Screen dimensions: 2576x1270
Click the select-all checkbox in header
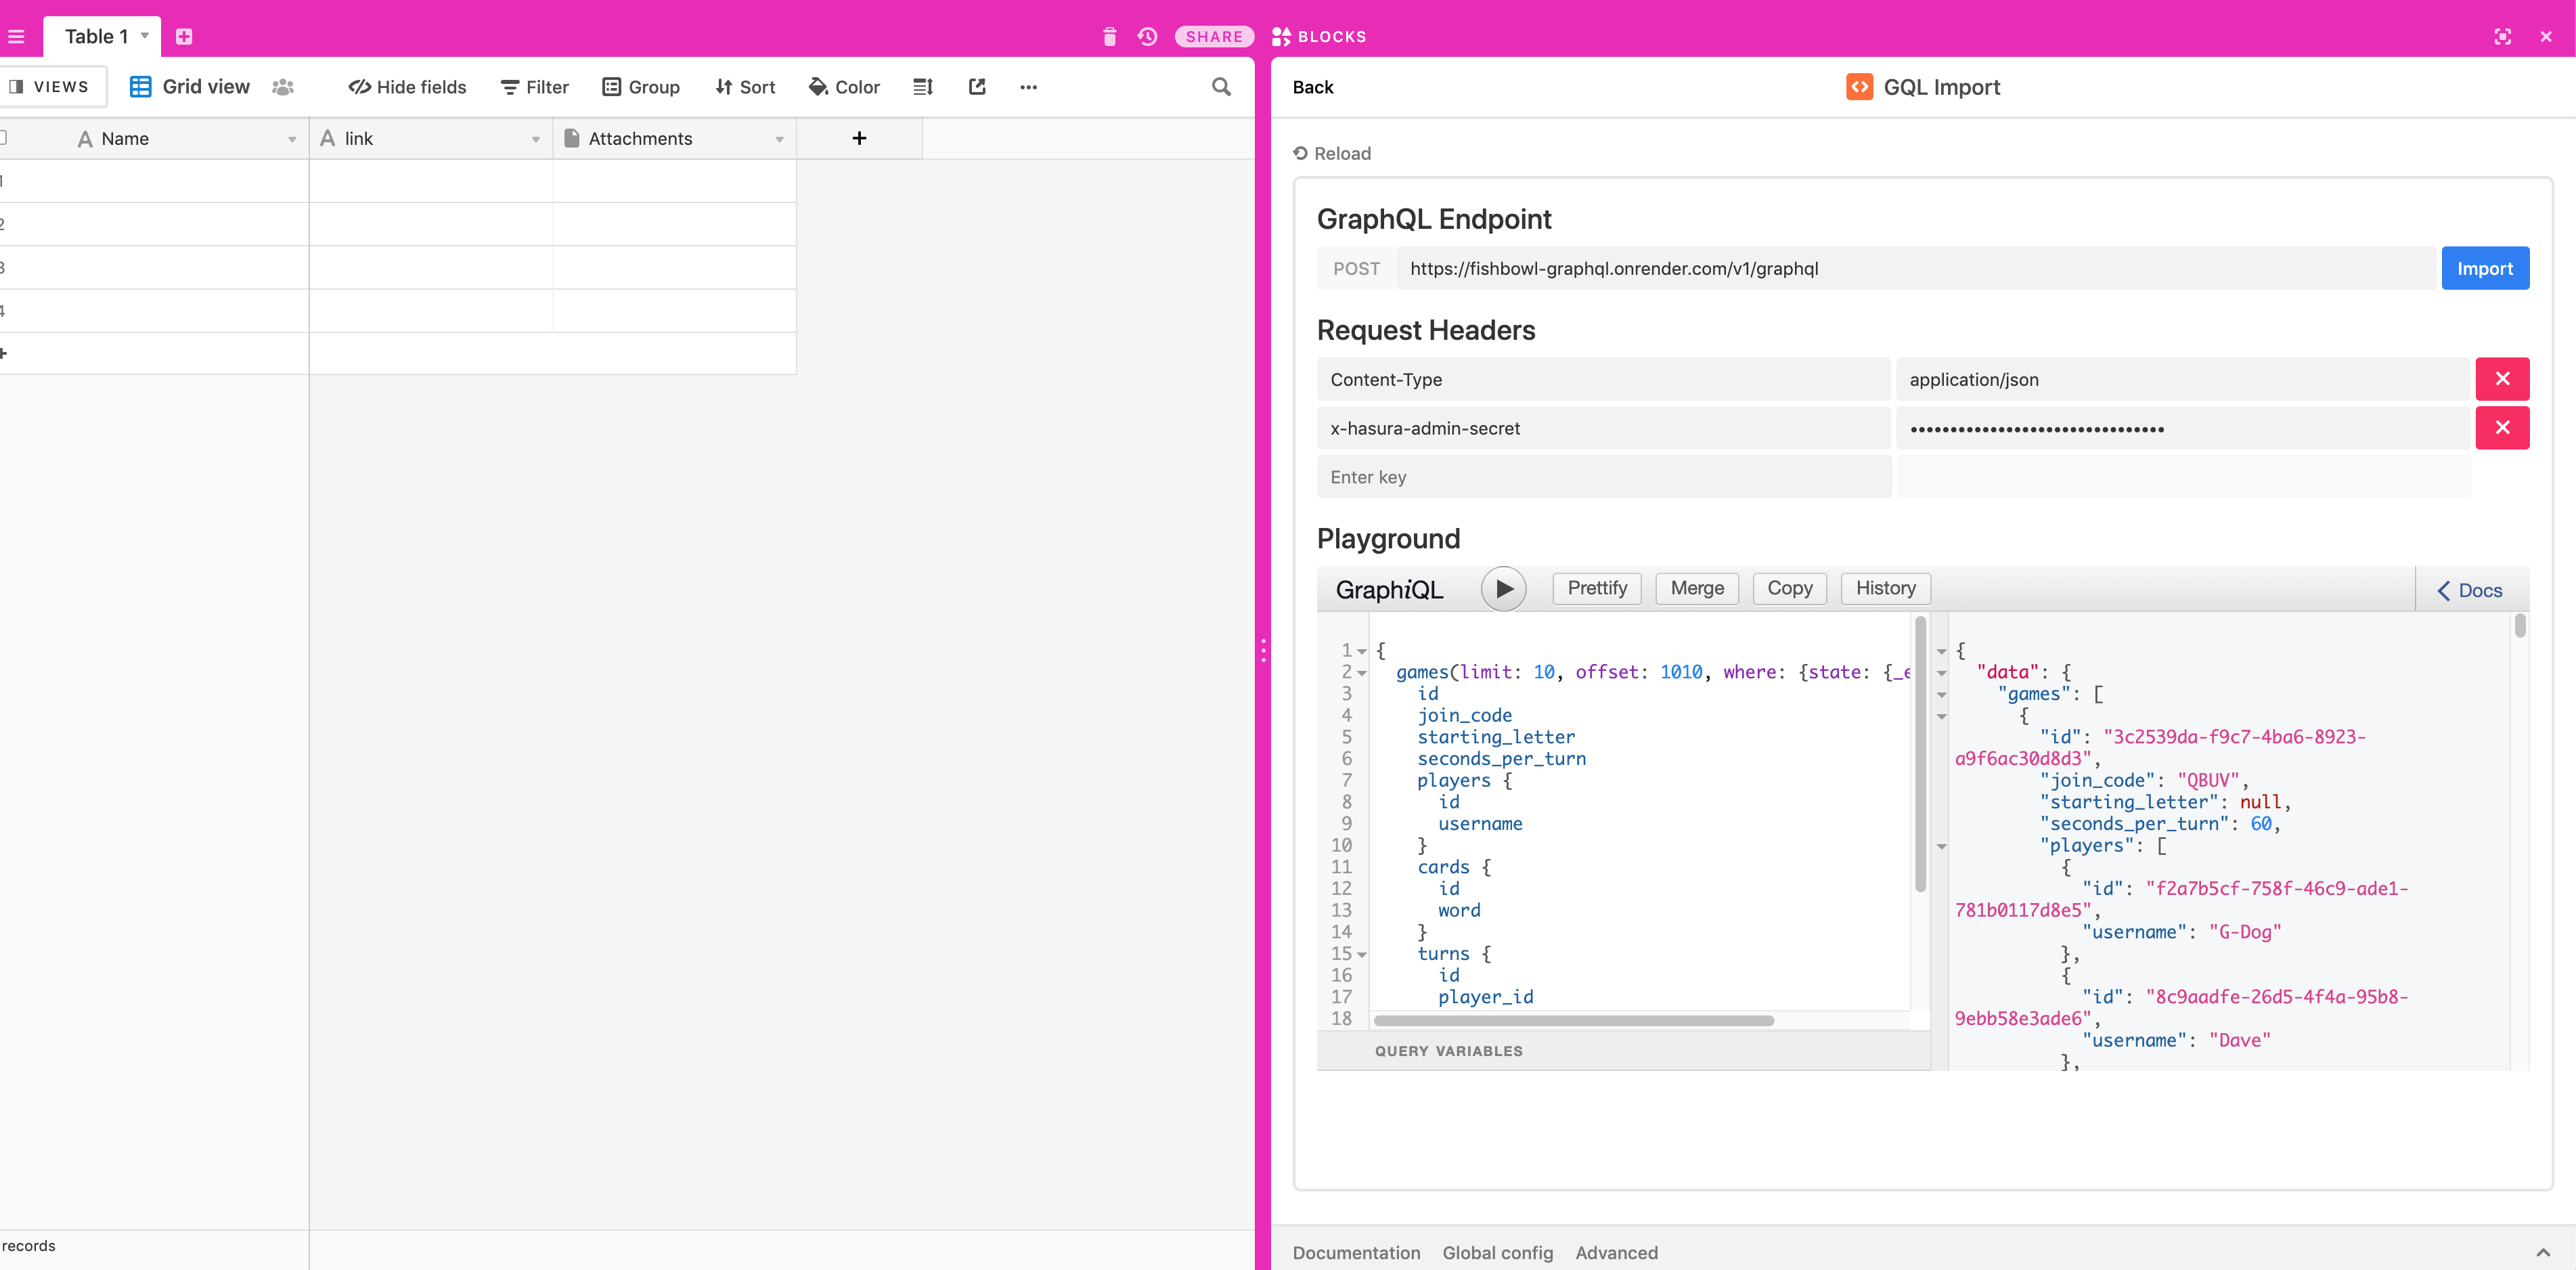(x=3, y=138)
